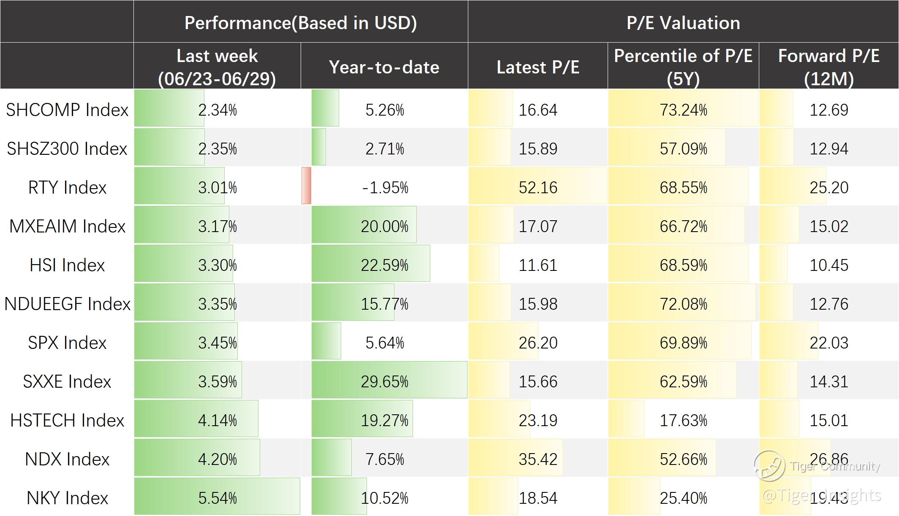Click the SPX Index 26.20 latest P/E cell
The width and height of the screenshot is (899, 516).
click(x=538, y=343)
